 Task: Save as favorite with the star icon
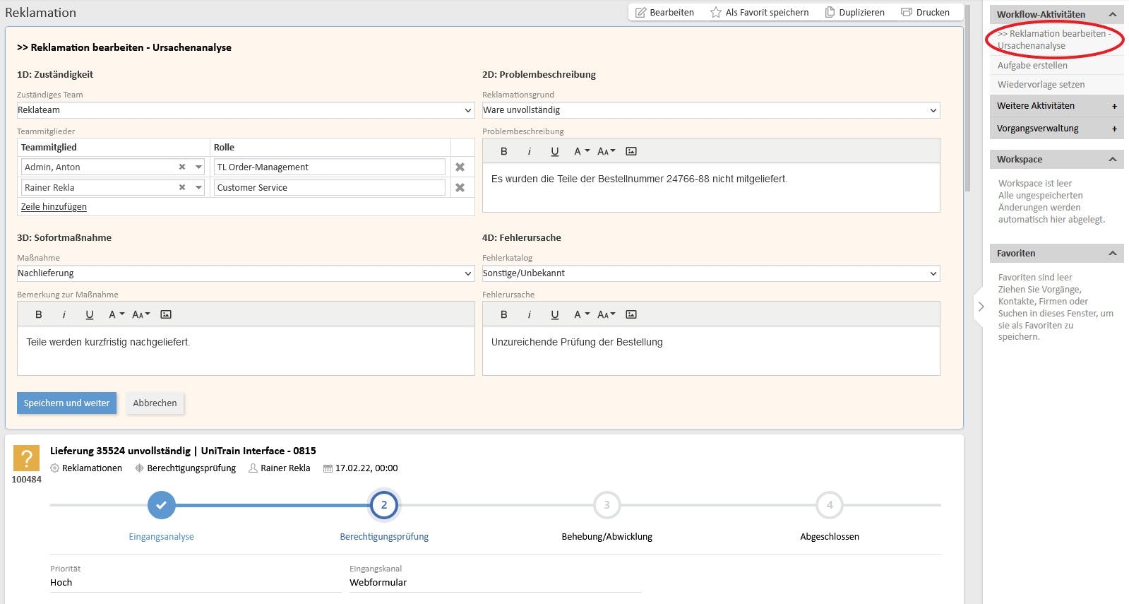point(716,13)
